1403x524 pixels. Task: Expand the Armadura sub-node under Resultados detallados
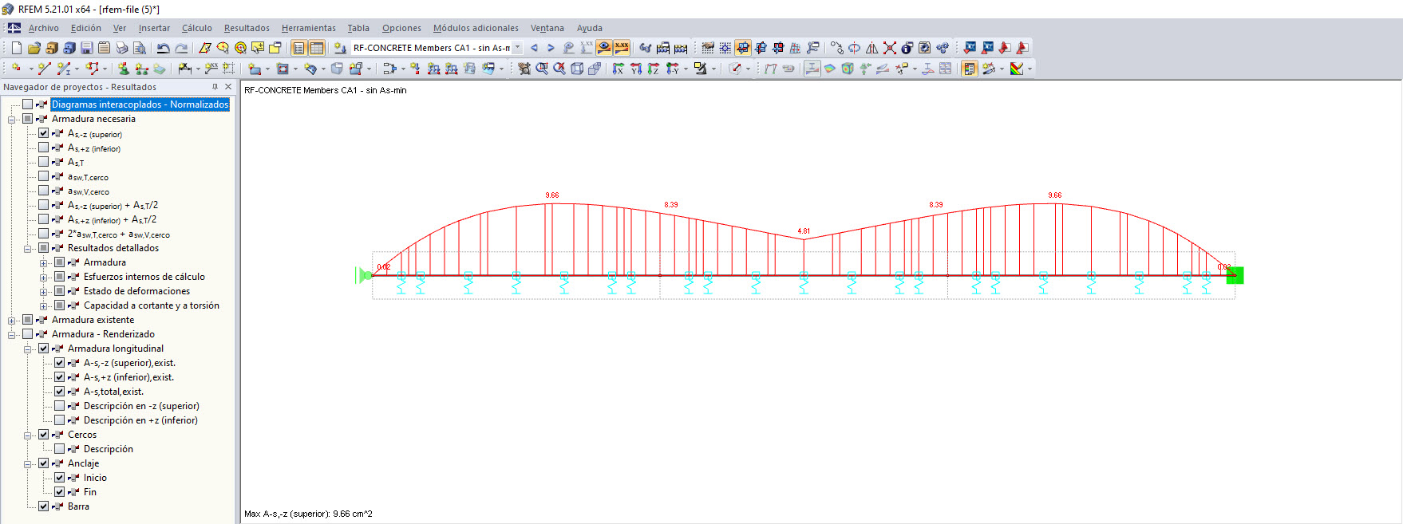[x=44, y=263]
